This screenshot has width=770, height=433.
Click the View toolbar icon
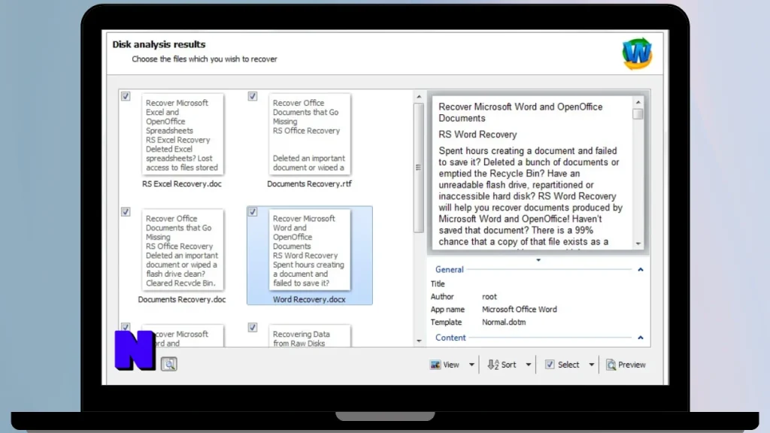tap(435, 365)
